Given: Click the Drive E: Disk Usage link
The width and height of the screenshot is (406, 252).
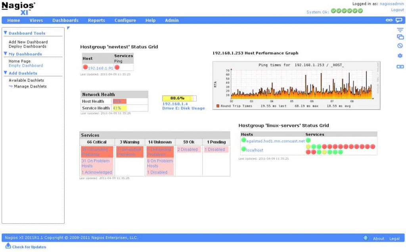Looking at the screenshot, I should pyautogui.click(x=184, y=108).
